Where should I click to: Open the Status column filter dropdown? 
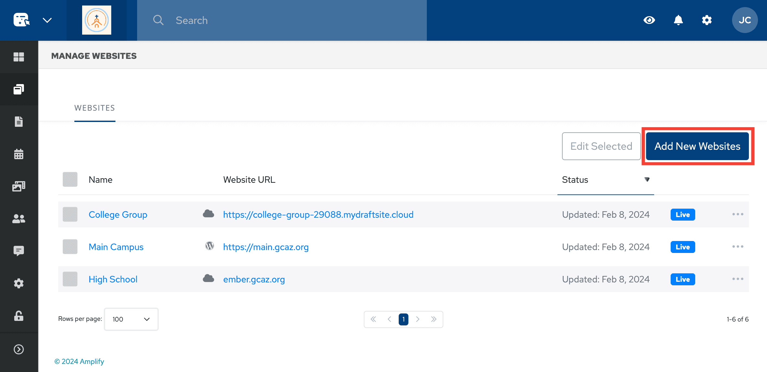647,180
